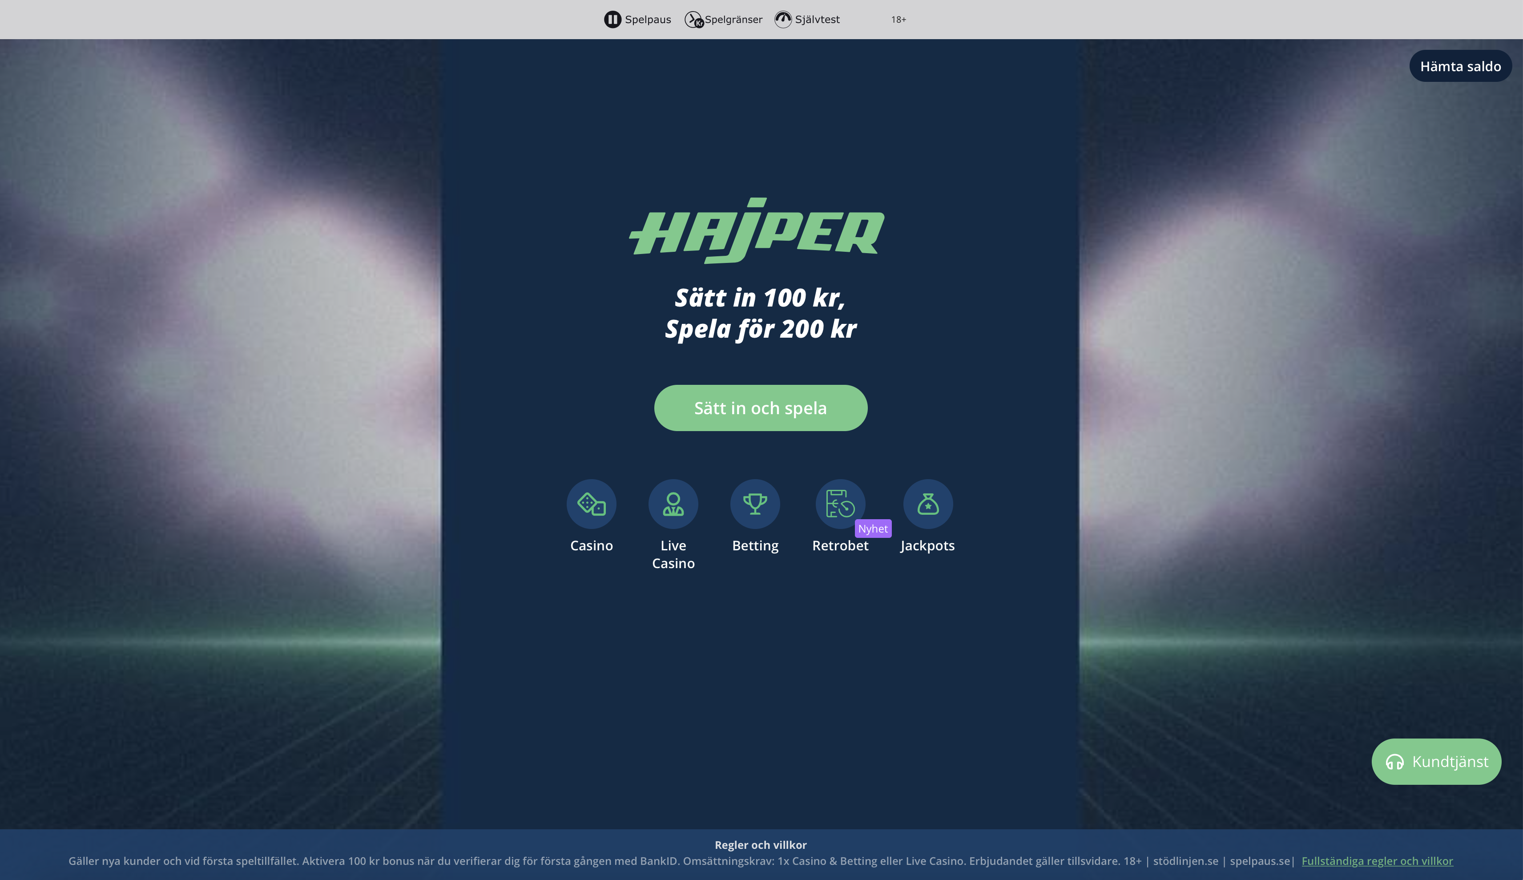Open Betting via trophy icon

point(756,504)
